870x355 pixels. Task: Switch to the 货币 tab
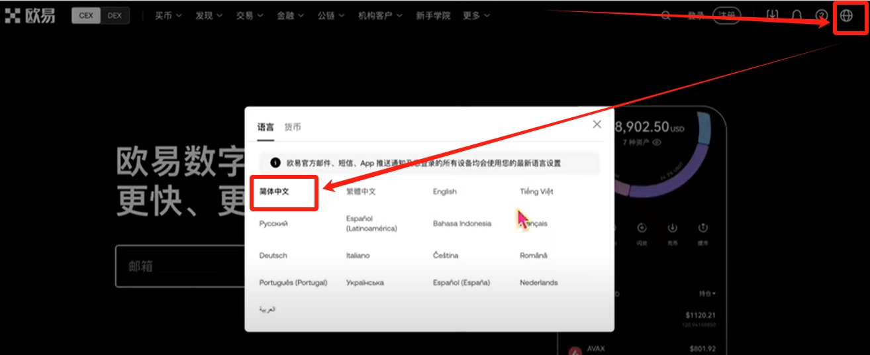(293, 127)
